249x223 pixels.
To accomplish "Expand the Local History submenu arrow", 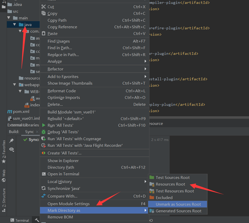I will click(145, 181).
